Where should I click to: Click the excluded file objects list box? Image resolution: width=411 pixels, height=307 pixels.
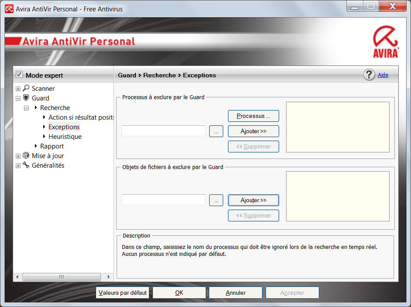pos(338,197)
